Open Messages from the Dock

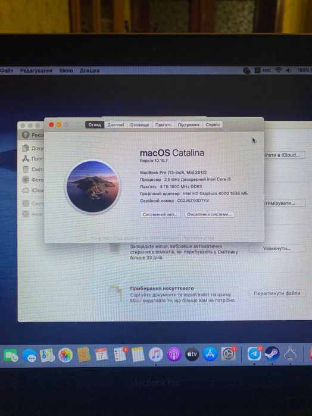point(29,355)
